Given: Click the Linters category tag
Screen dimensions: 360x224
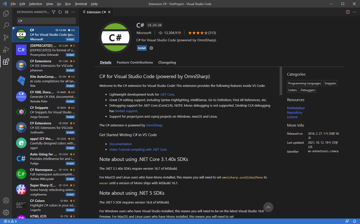Looking at the screenshot, I should point(292,90).
